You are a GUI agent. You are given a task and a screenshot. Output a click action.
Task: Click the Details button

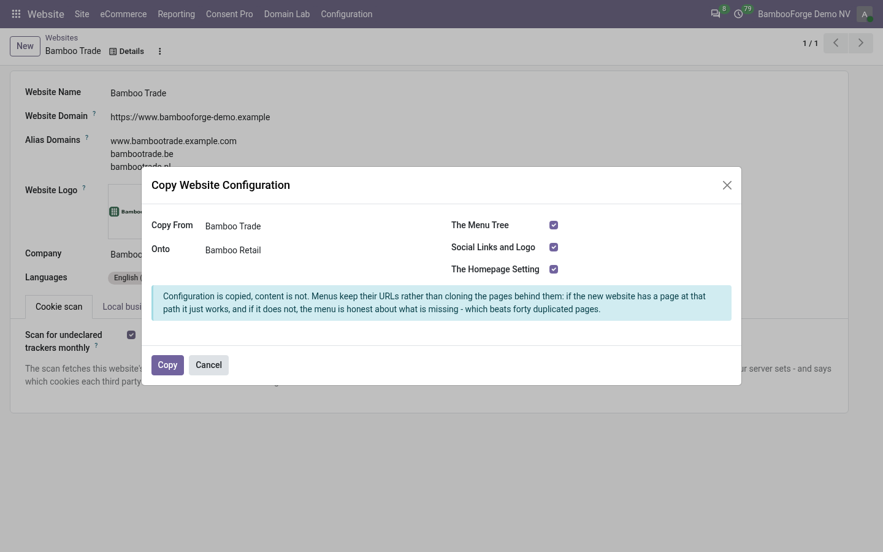point(126,52)
